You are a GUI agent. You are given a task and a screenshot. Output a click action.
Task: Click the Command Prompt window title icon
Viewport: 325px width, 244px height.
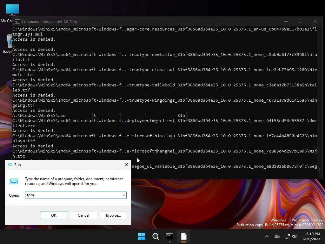point(17,22)
